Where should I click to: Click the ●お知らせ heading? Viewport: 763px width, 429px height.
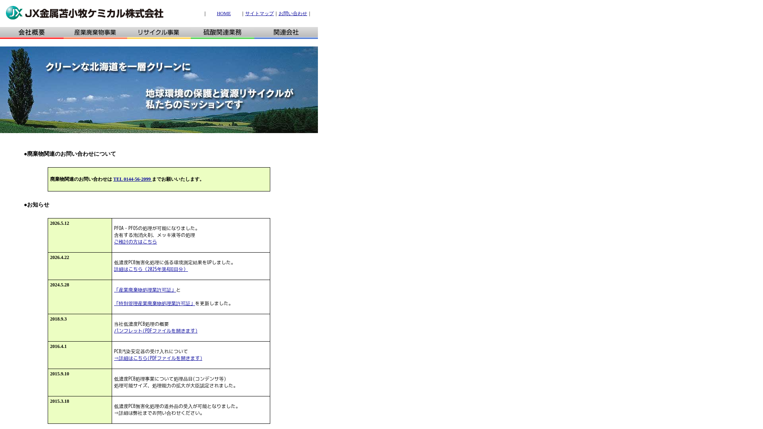click(37, 205)
